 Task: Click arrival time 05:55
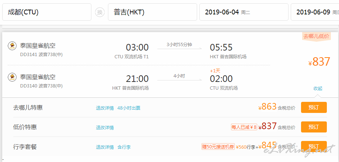(x=221, y=48)
